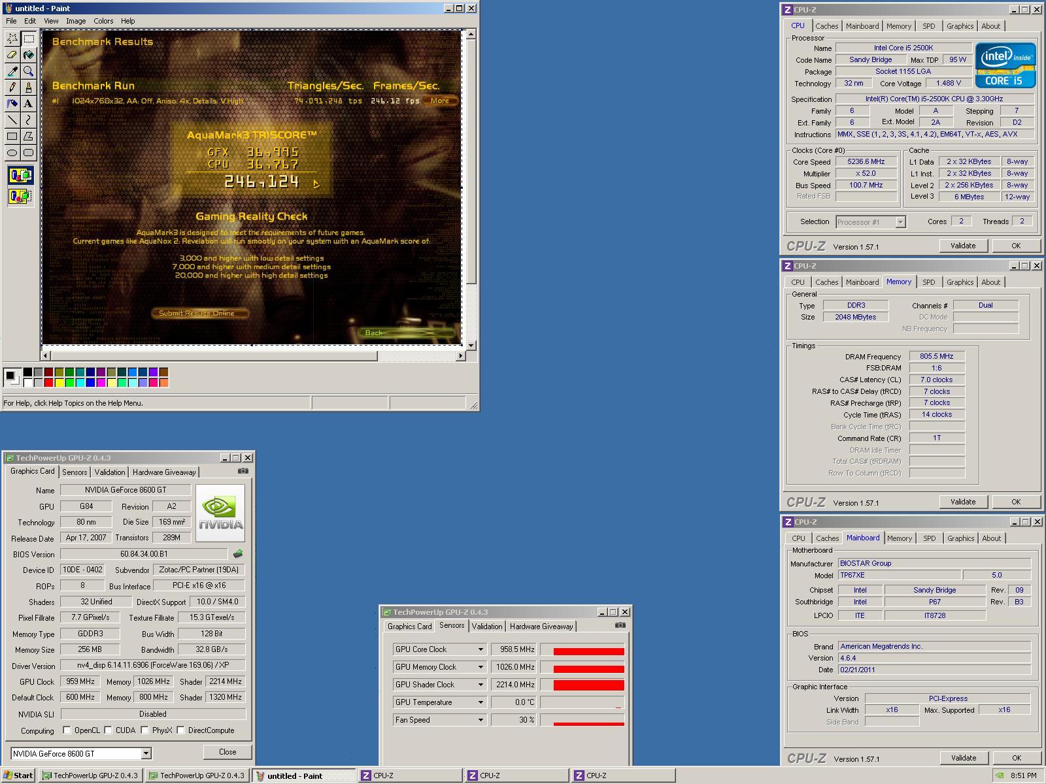Pick the bright red color swatch
1046x784 pixels.
point(49,382)
